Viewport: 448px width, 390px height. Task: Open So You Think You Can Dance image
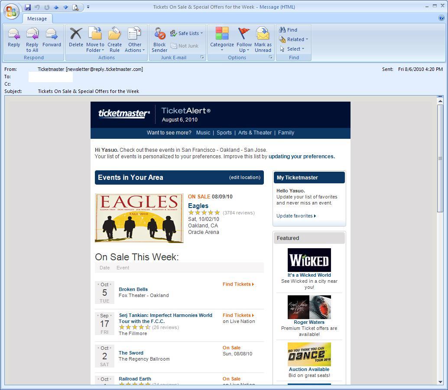tap(309, 354)
